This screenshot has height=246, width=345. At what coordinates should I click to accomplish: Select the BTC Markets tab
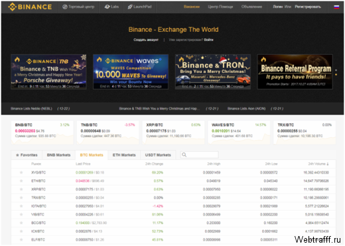tap(92, 155)
